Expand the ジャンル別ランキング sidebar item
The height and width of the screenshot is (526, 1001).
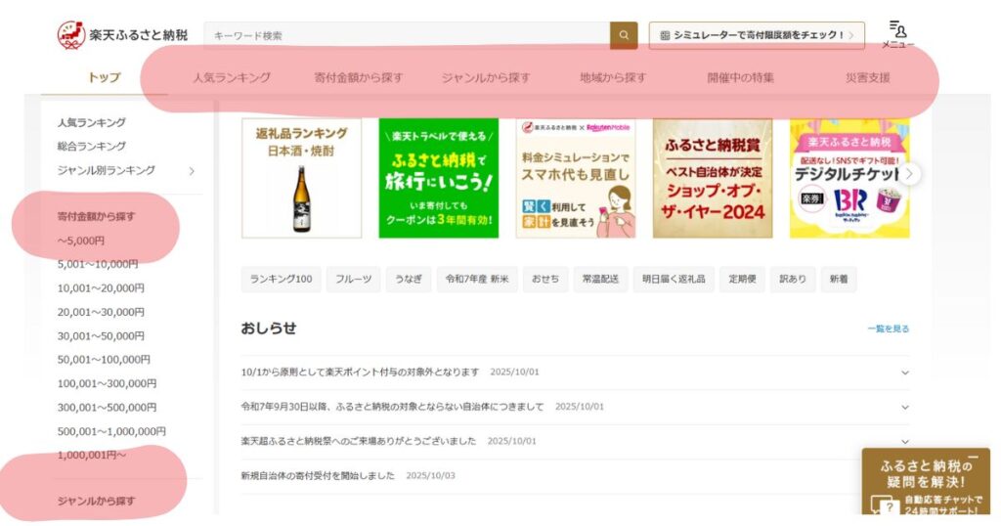click(191, 171)
